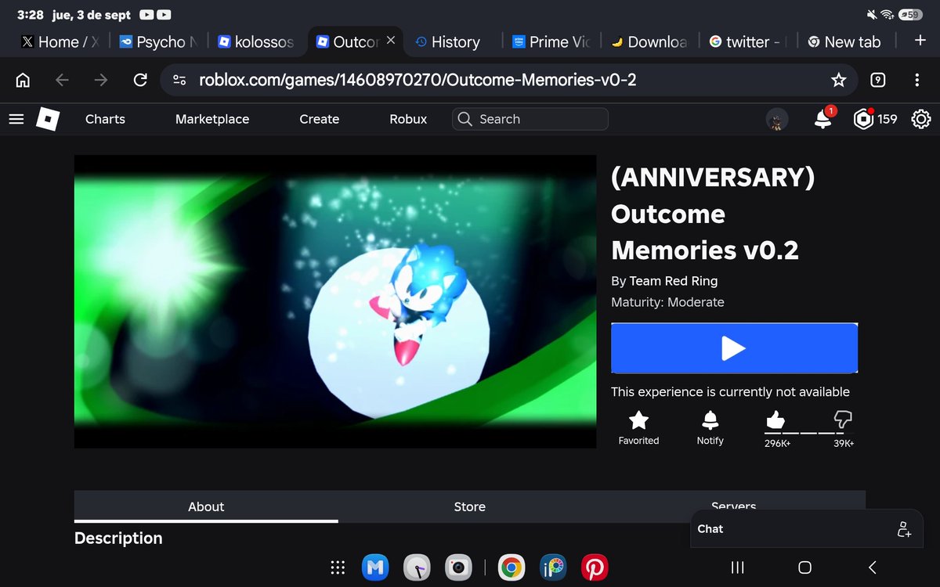Tap the Android recent apps button
Image resolution: width=940 pixels, height=587 pixels.
tap(737, 567)
